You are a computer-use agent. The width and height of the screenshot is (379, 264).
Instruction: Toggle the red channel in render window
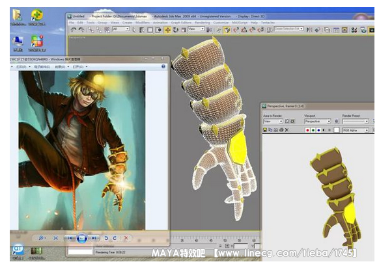coord(307,130)
